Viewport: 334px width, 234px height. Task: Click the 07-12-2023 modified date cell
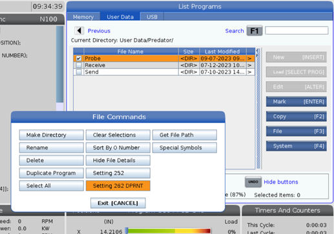(x=223, y=65)
